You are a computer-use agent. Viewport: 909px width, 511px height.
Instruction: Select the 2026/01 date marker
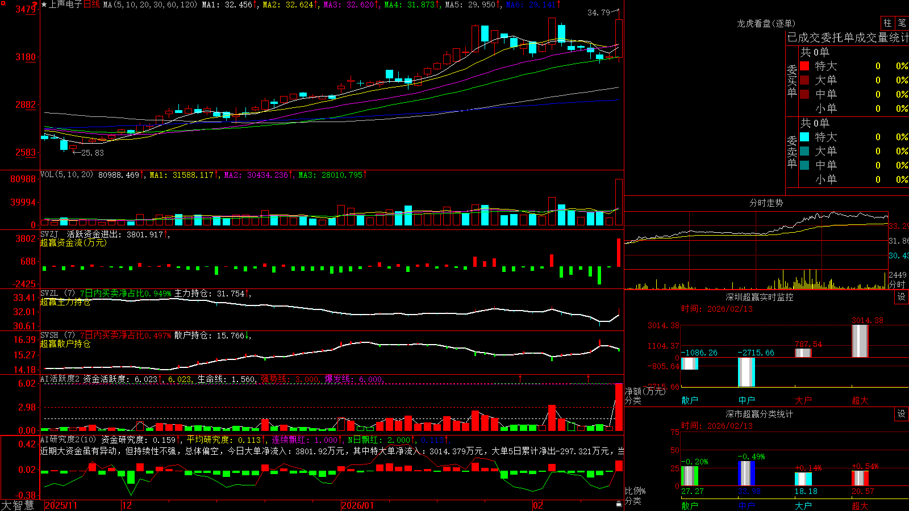(357, 505)
